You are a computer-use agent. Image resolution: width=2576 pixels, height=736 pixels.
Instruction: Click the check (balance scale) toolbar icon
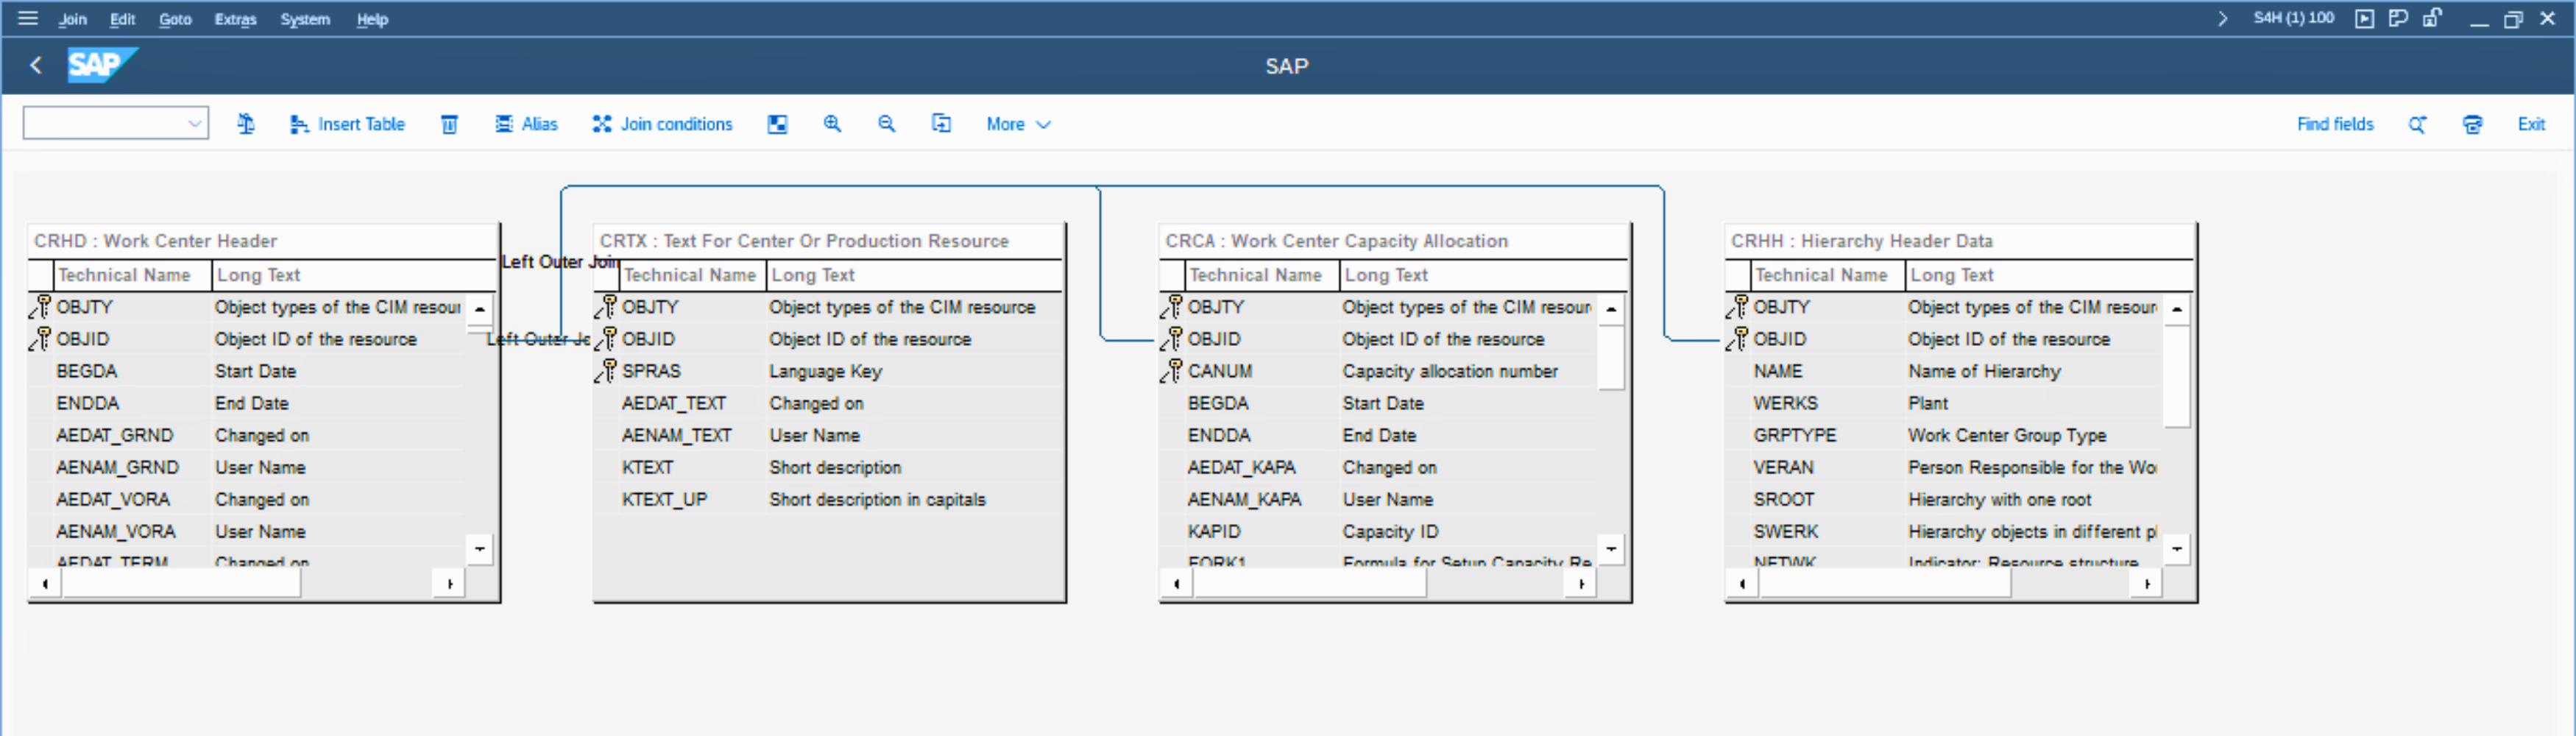pyautogui.click(x=246, y=124)
